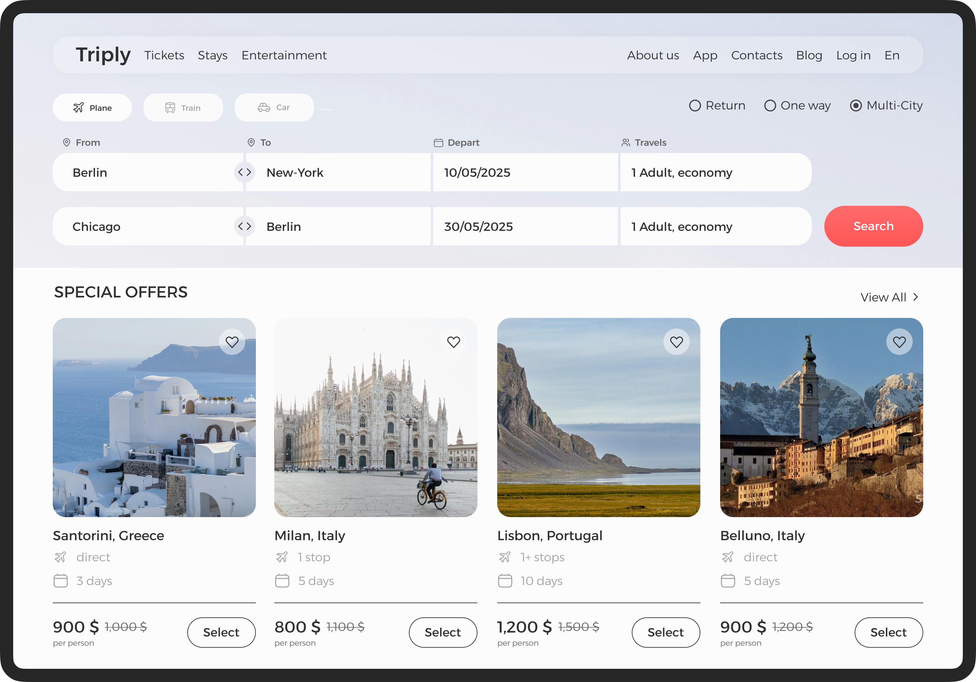Expand the En language selector
This screenshot has width=976, height=682.
coord(892,55)
